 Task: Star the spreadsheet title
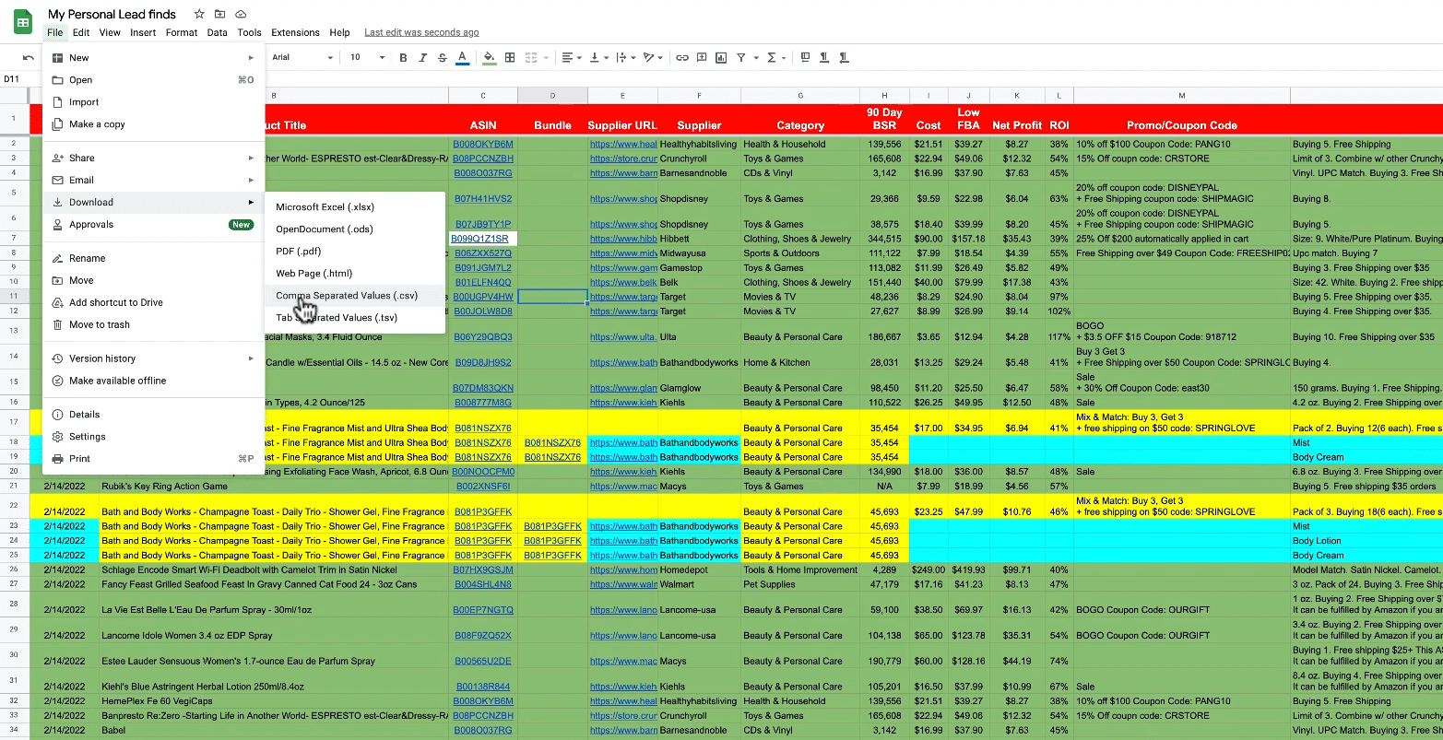(x=199, y=14)
